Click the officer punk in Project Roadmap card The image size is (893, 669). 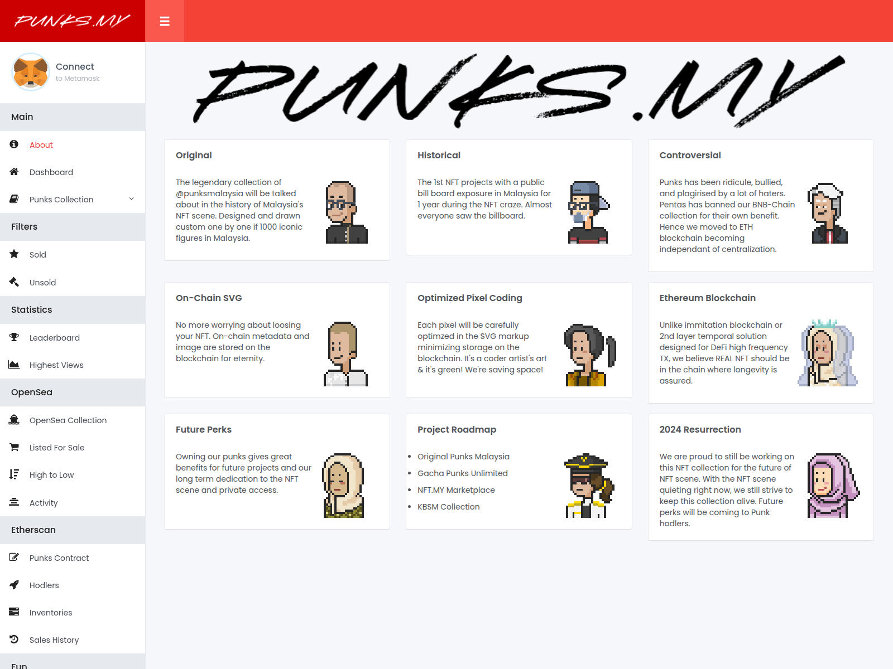point(589,486)
